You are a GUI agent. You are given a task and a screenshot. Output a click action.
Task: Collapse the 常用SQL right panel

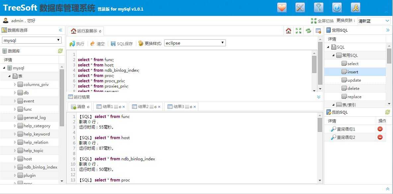pos(388,30)
